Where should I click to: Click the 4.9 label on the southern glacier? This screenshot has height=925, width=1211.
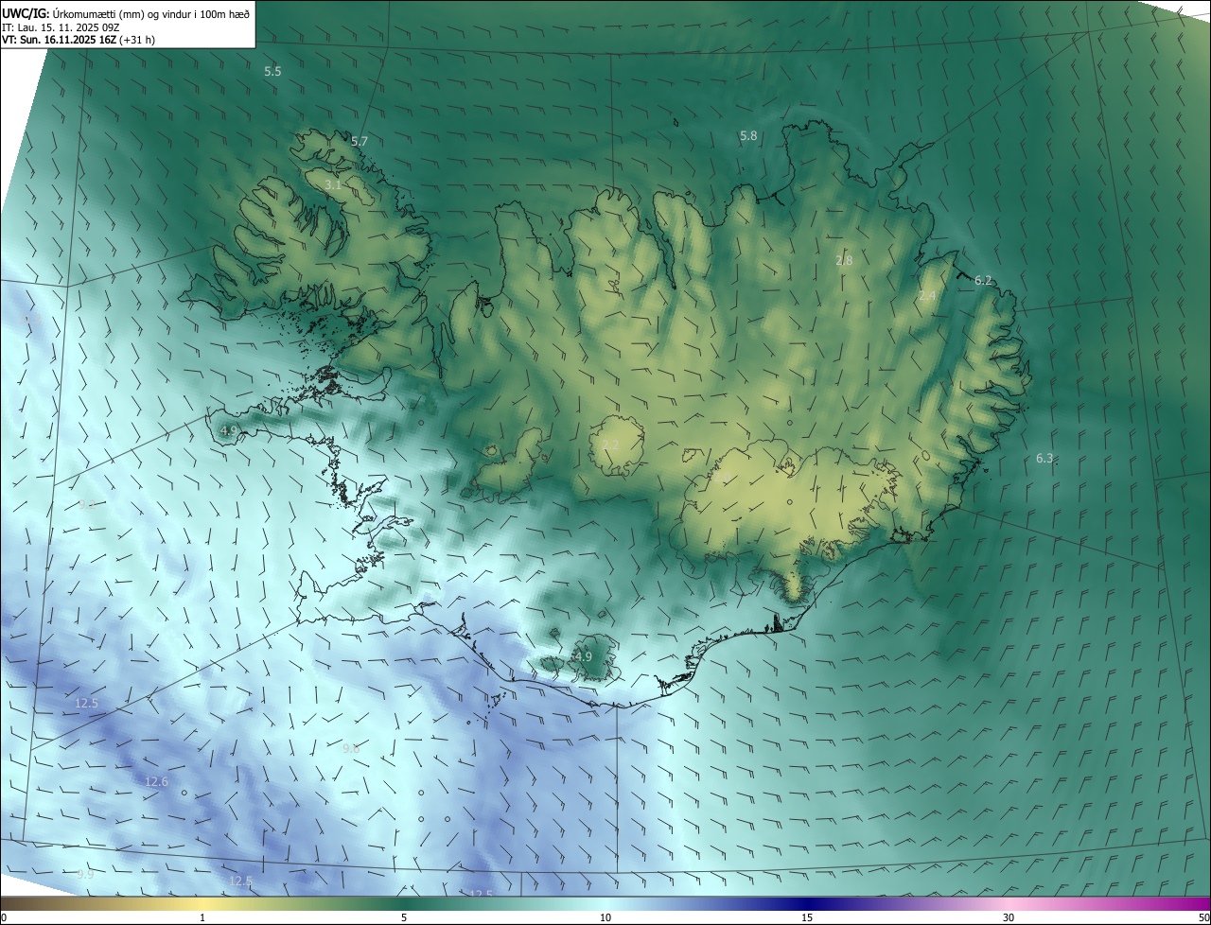coord(583,656)
